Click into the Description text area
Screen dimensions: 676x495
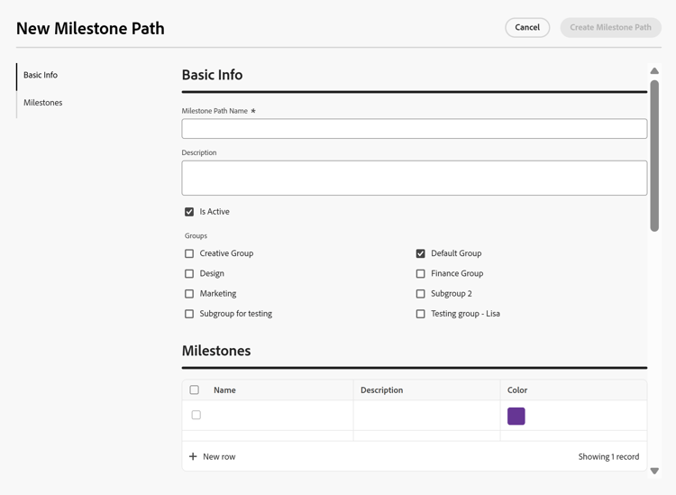[x=414, y=178]
